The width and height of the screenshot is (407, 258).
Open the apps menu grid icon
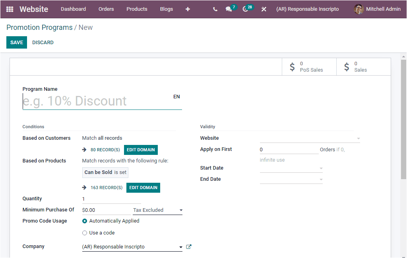tap(10, 9)
